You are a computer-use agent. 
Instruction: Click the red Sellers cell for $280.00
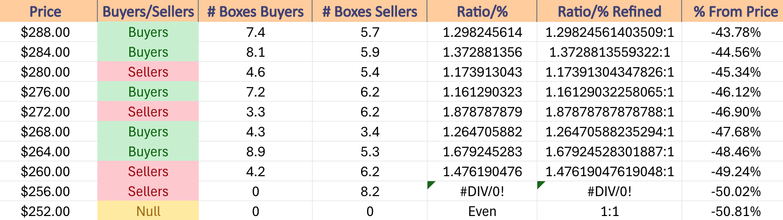[x=148, y=72]
